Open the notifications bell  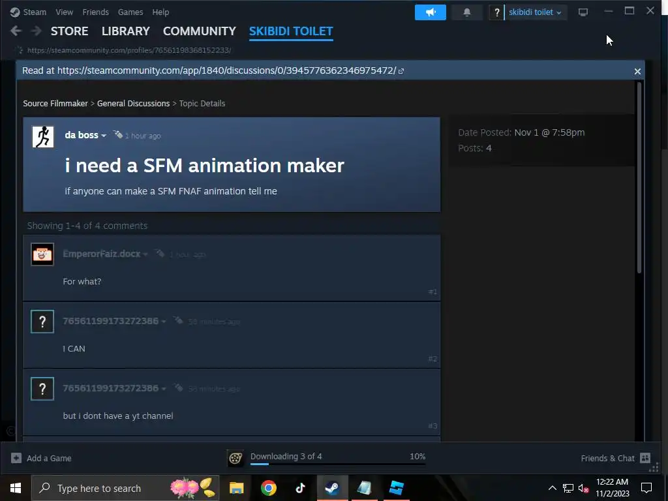tap(467, 12)
